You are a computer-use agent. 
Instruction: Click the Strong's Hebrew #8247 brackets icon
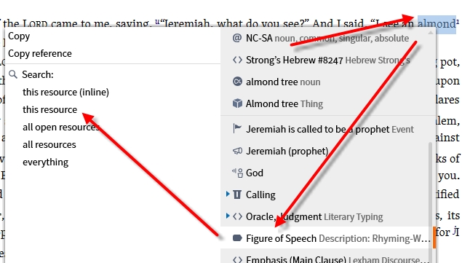tap(237, 60)
